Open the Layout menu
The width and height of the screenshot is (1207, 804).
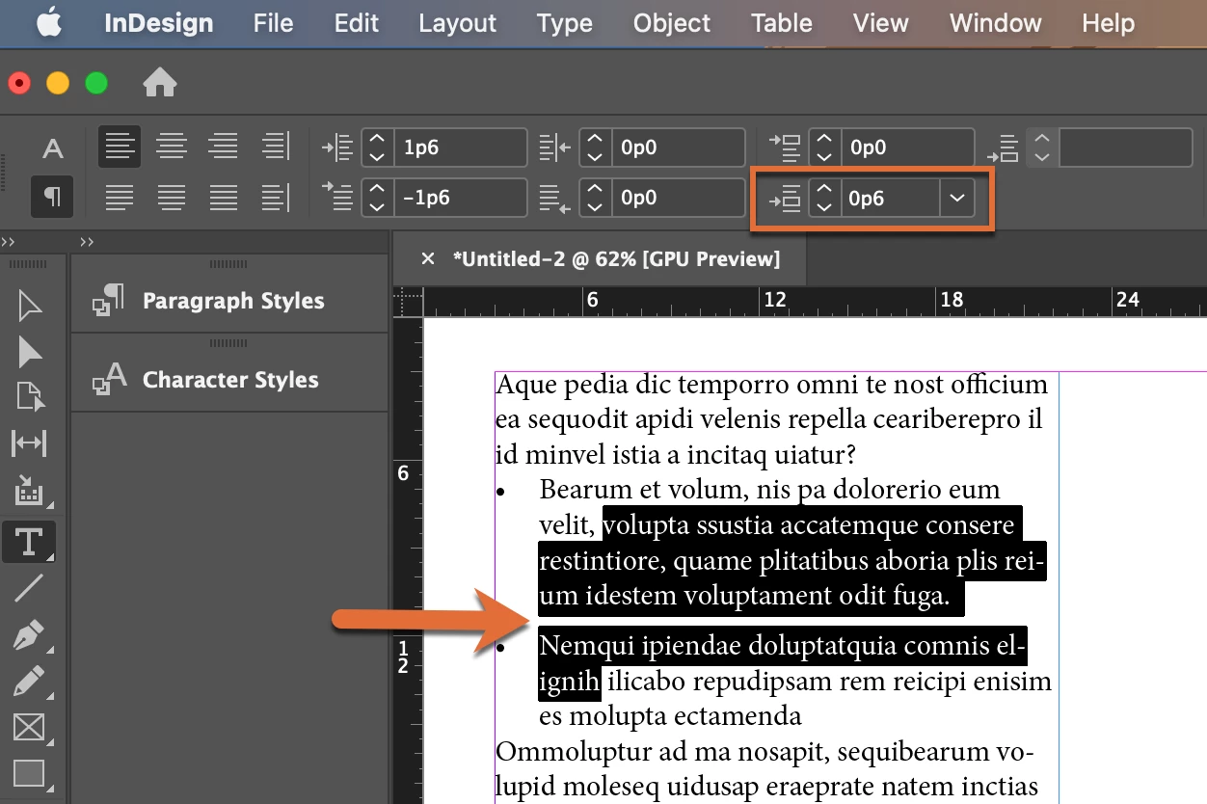458,23
